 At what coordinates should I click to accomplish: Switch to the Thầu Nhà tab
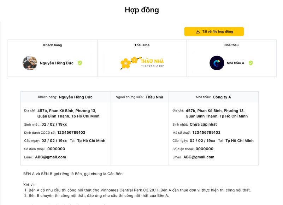[141, 45]
